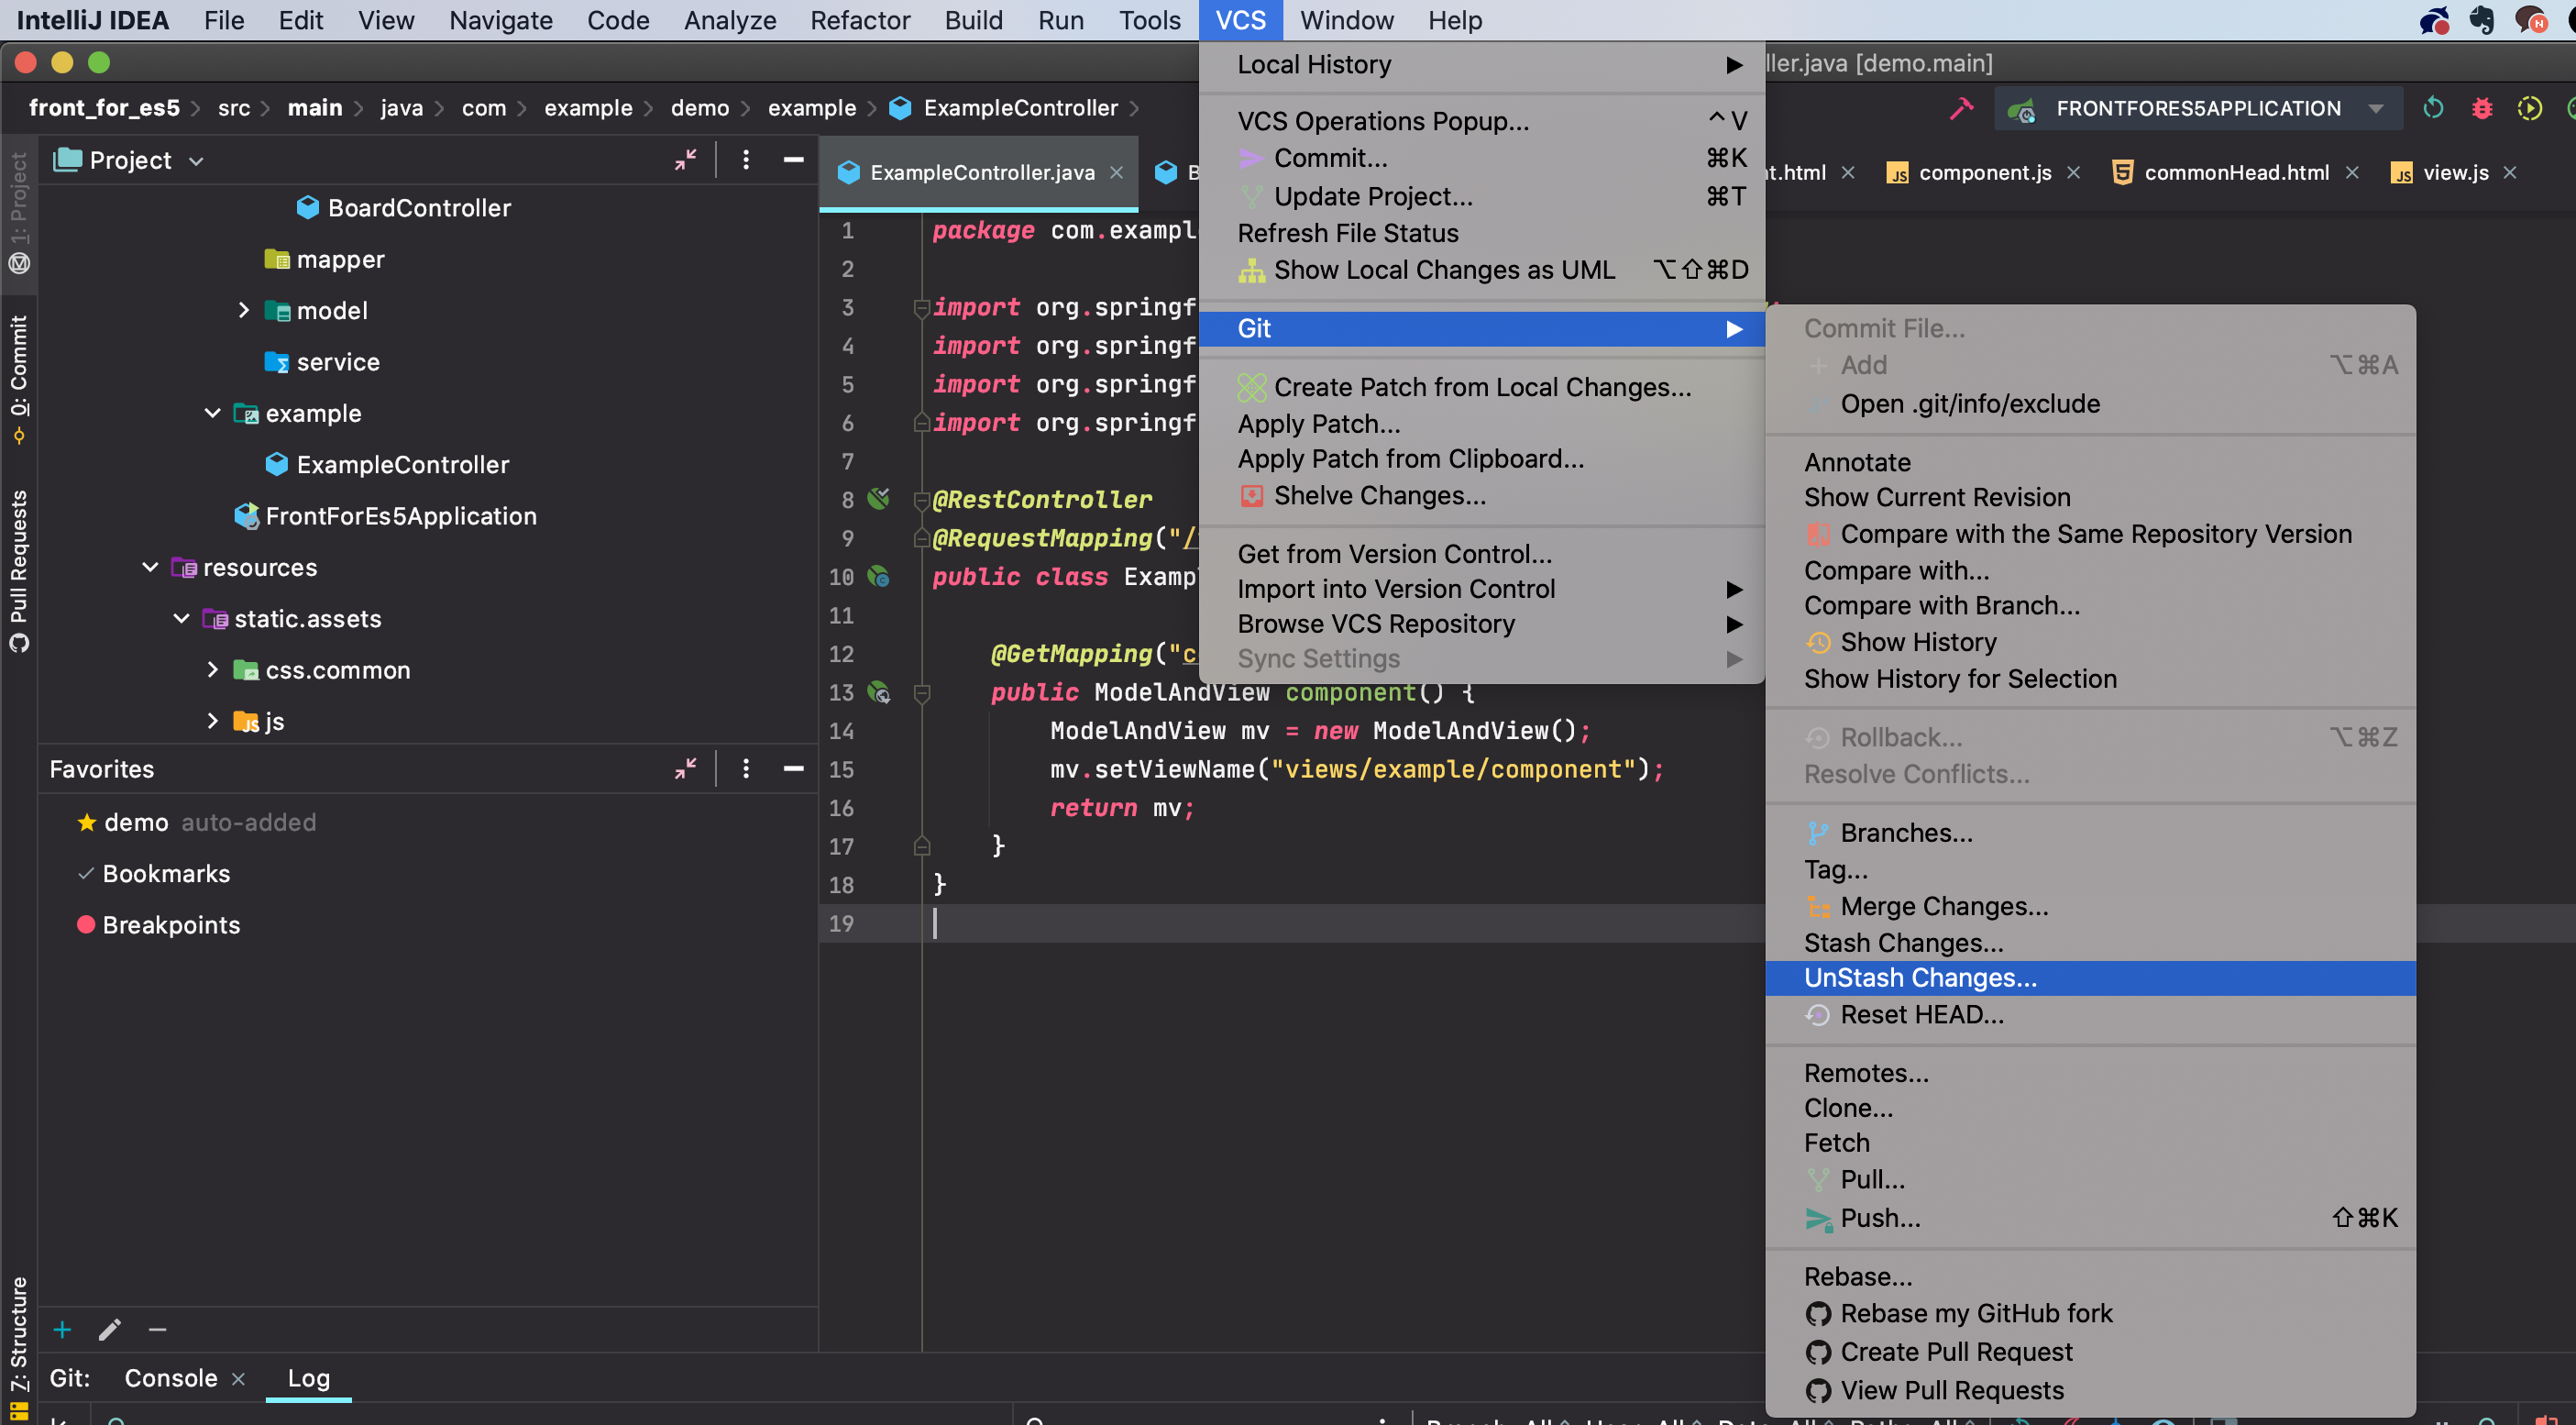Click the rerun application icon

click(x=2433, y=108)
